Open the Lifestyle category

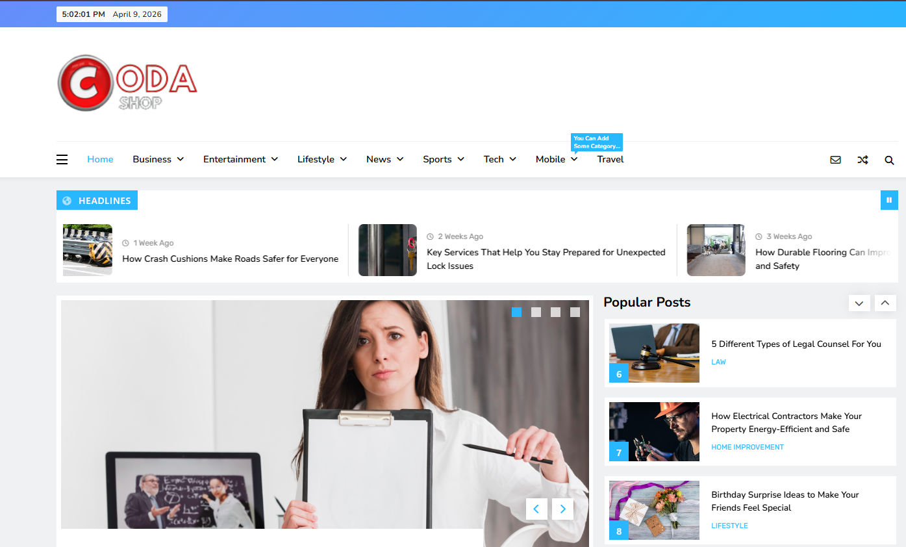click(x=316, y=159)
